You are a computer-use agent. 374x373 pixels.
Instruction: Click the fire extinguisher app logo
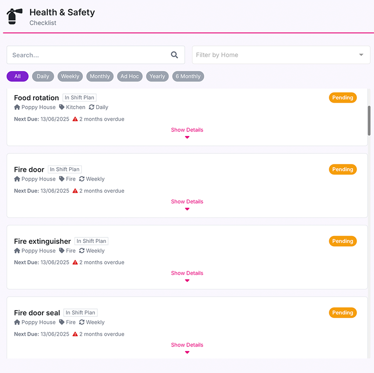pos(13,16)
